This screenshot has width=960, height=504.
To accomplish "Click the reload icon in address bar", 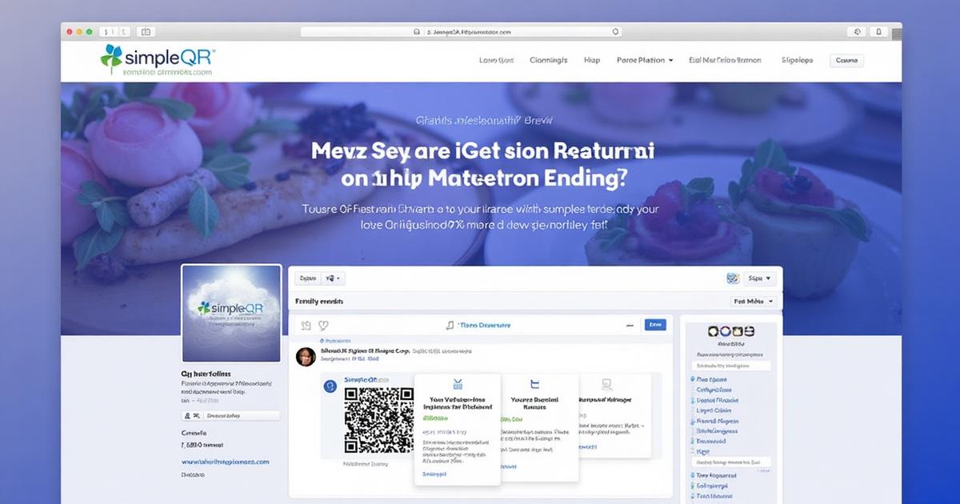I will (x=614, y=32).
